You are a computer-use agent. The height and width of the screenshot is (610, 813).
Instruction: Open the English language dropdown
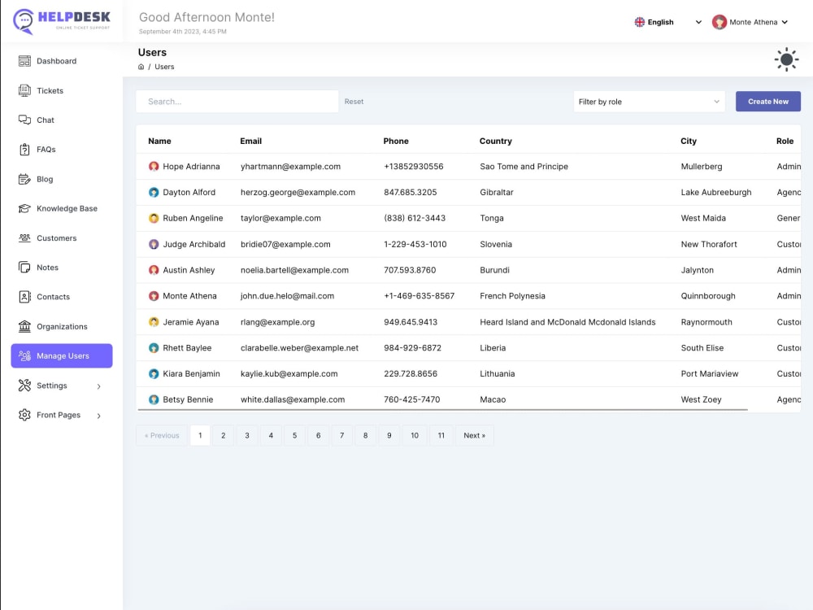click(667, 22)
